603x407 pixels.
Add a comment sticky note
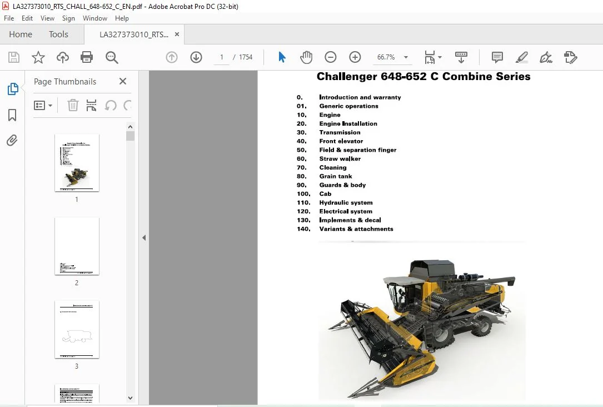tap(497, 57)
